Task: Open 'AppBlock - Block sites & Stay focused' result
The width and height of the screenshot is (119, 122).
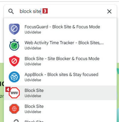Action: (x=60, y=77)
